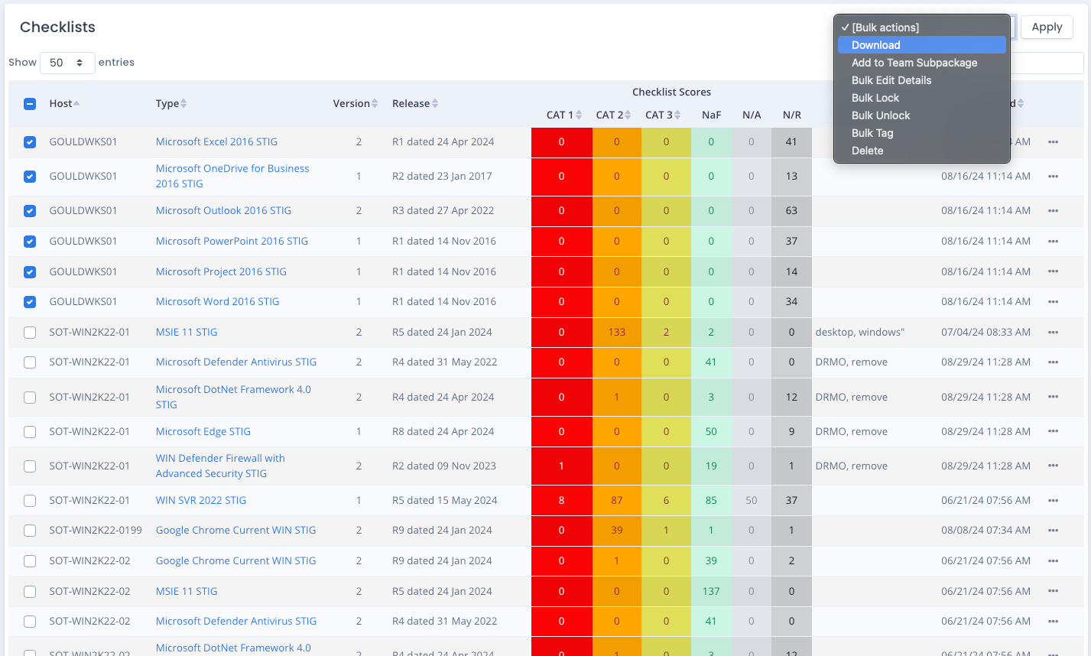Open row actions for Microsoft Edge STIG

[x=1053, y=432]
